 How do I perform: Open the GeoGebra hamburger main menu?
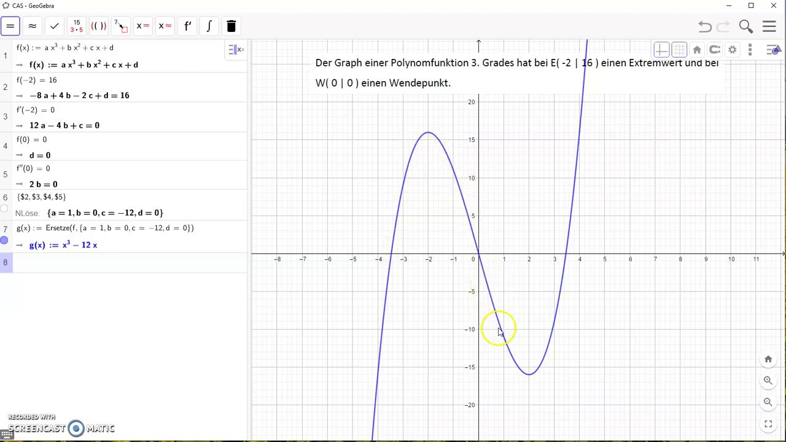pos(769,26)
